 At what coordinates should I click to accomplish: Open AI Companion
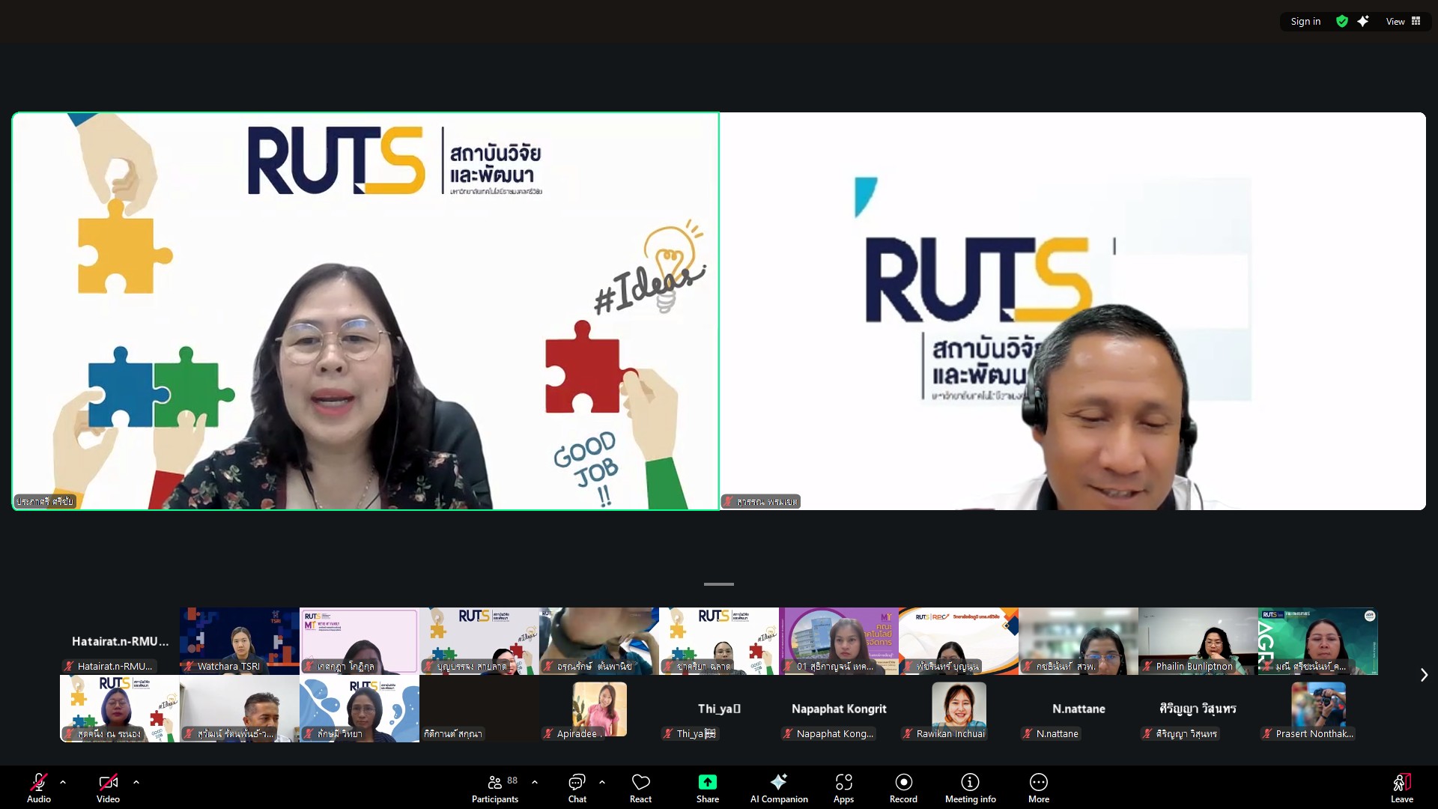point(779,787)
